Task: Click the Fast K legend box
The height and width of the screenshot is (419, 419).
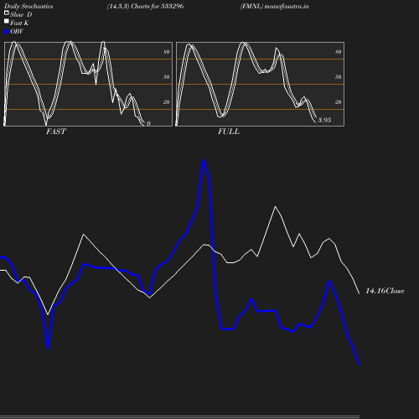Action: tap(7, 21)
